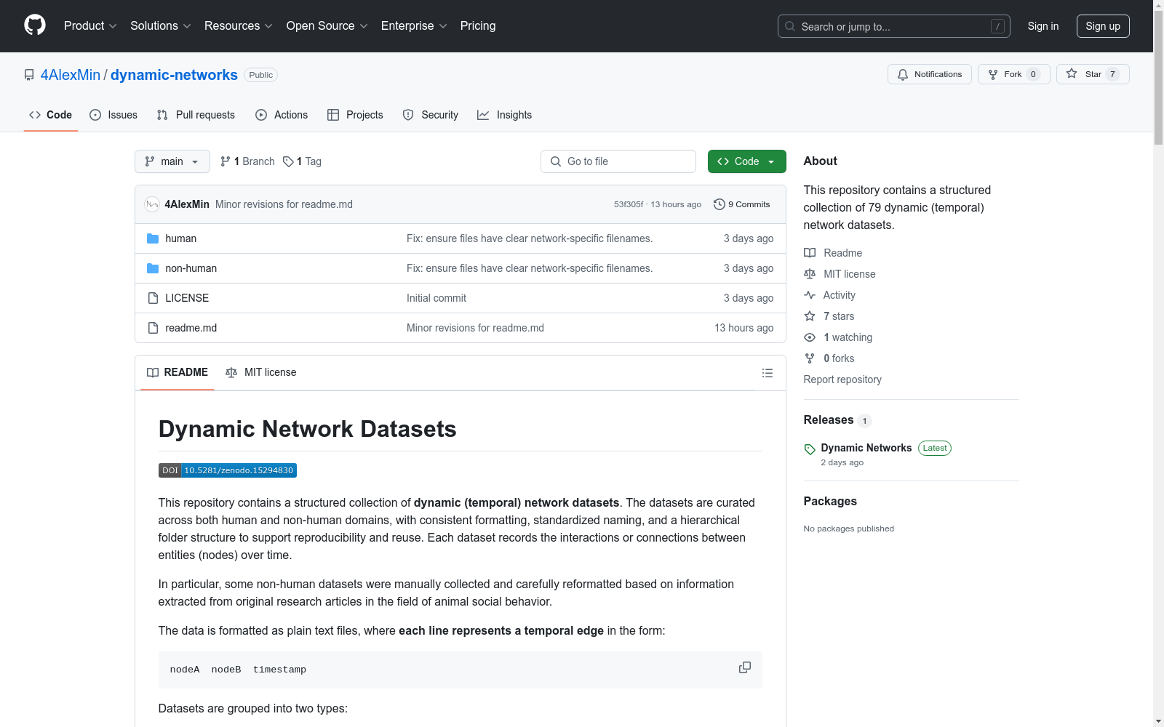Click the non-human folder icon
Image resolution: width=1164 pixels, height=727 pixels.
[x=153, y=268]
